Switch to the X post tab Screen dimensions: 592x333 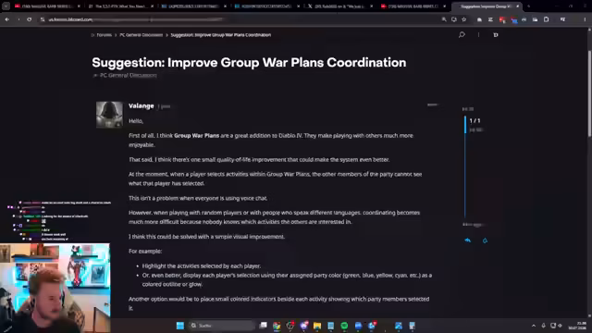(x=339, y=6)
